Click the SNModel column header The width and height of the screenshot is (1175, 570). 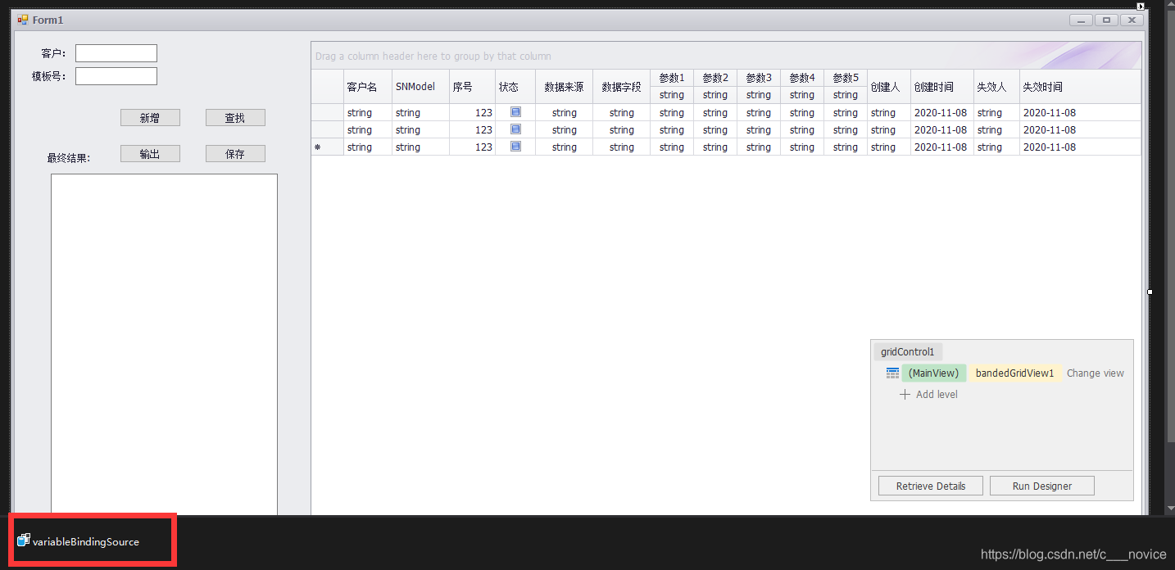click(x=421, y=87)
